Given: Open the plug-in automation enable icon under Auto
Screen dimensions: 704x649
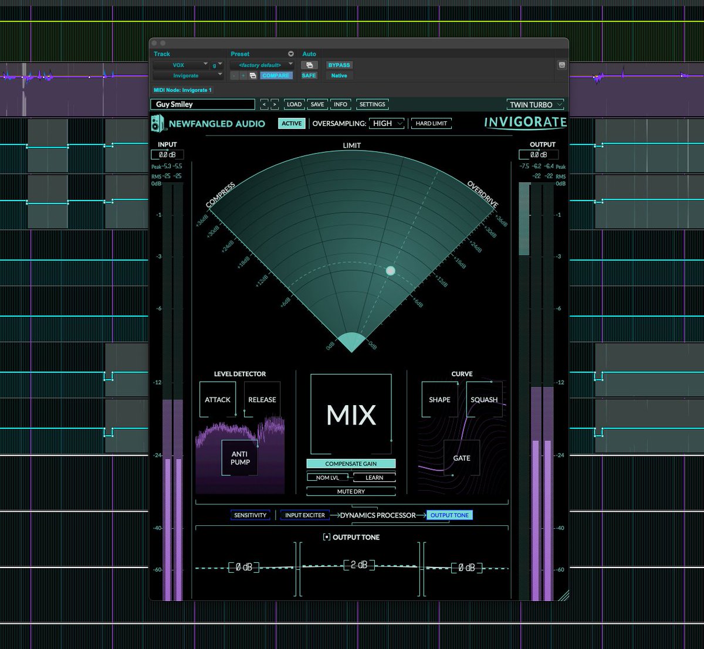Looking at the screenshot, I should coord(309,65).
